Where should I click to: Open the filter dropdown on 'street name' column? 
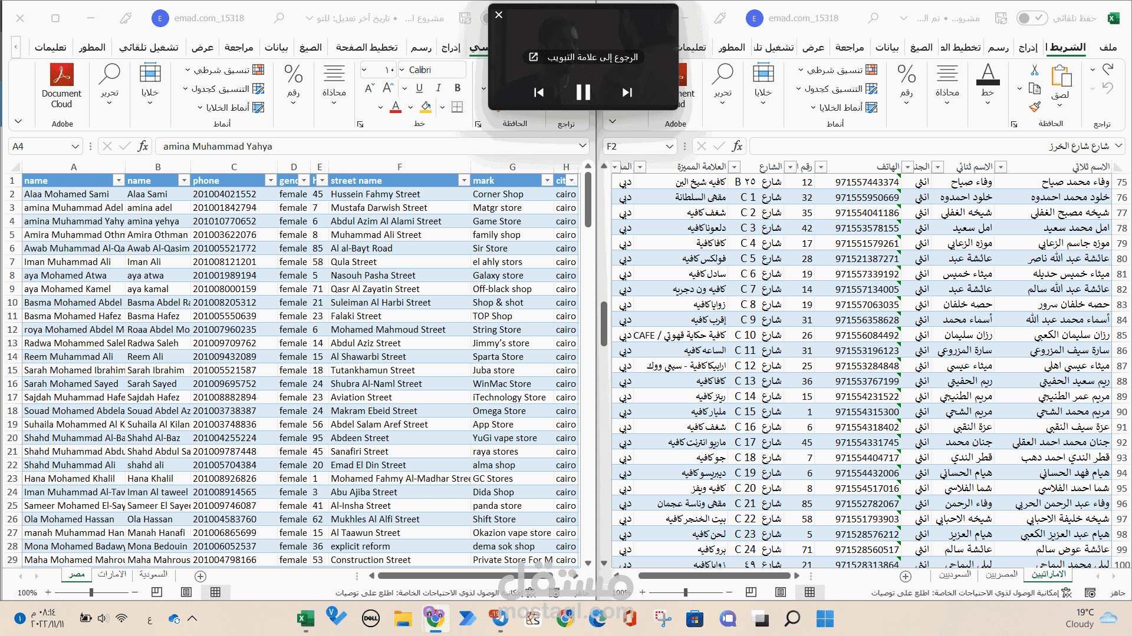point(463,181)
